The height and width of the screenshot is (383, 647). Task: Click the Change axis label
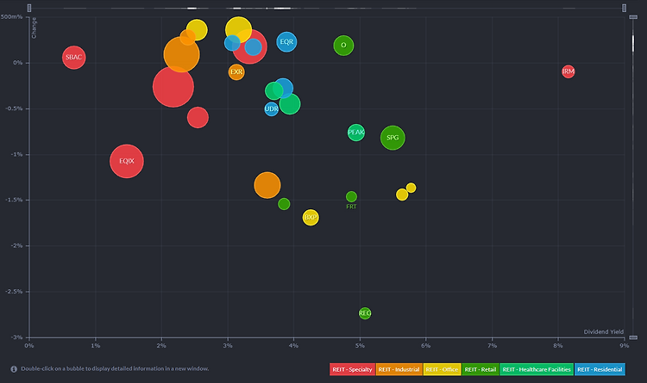pos(34,28)
